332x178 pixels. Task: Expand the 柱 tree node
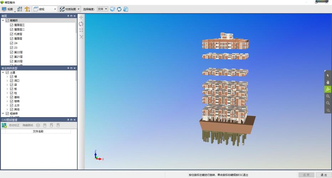[x=7, y=93]
